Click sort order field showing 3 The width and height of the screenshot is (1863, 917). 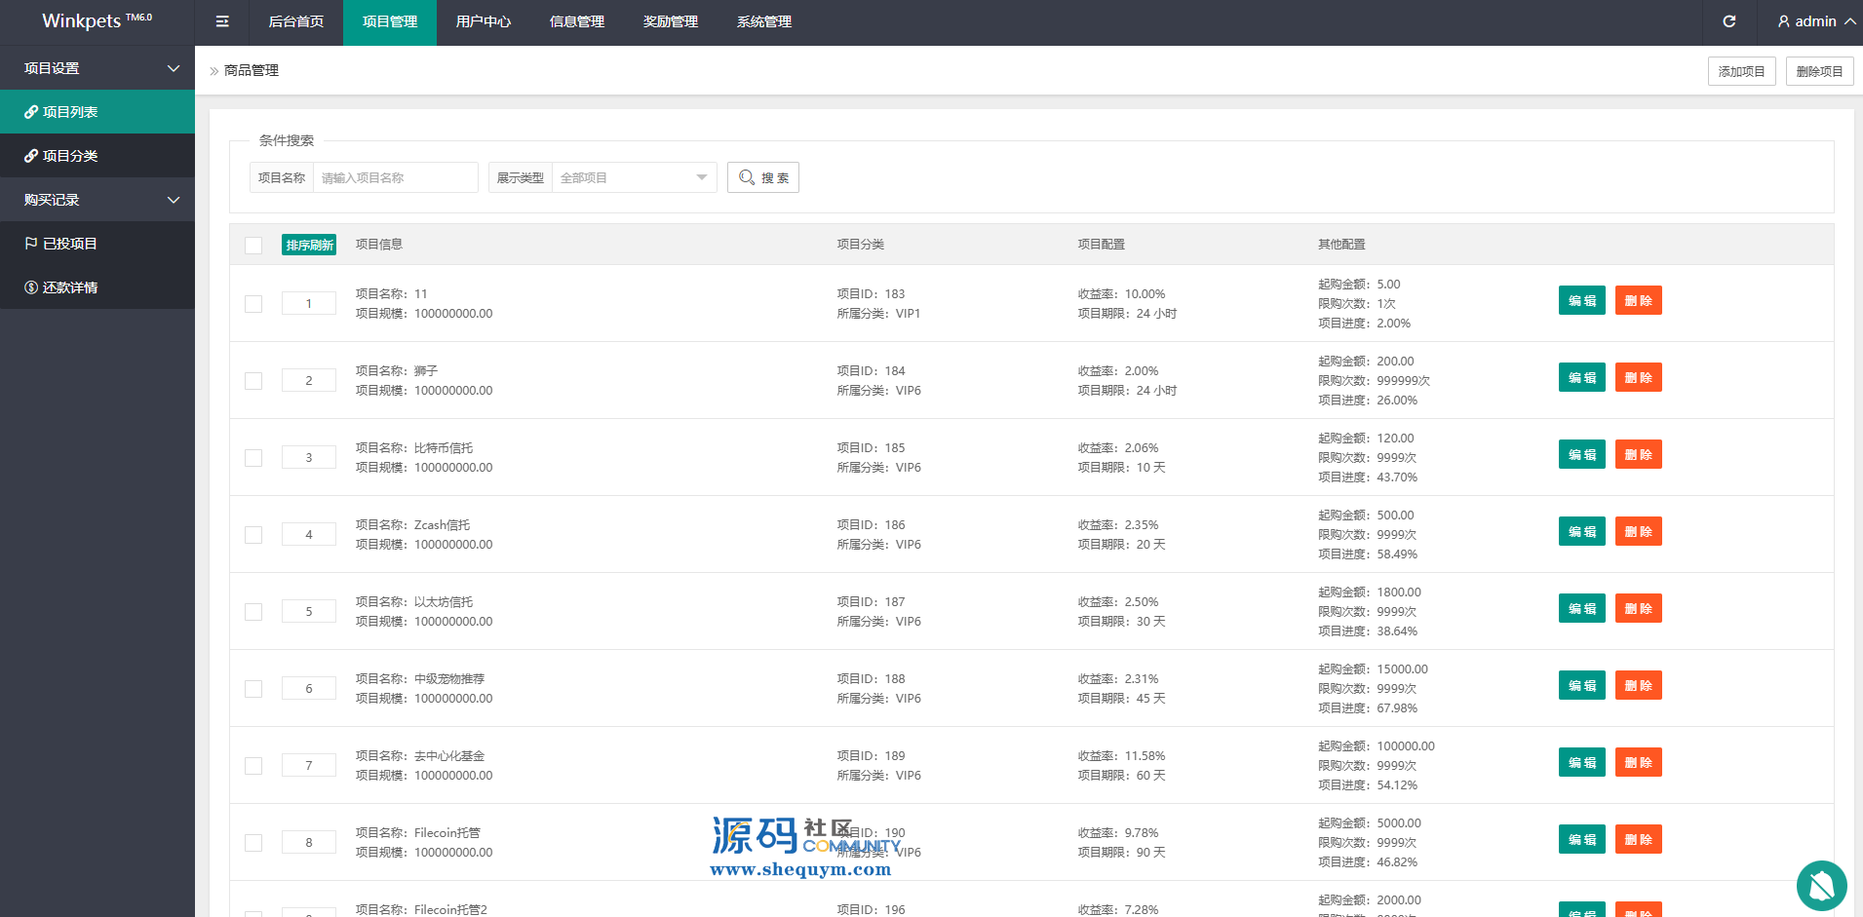coord(309,457)
